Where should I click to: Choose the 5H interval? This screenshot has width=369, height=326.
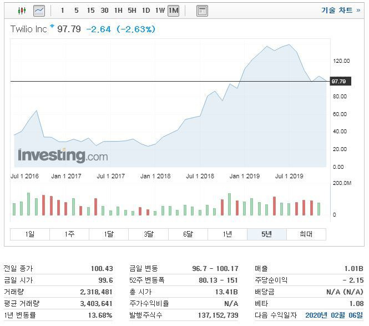132,11
